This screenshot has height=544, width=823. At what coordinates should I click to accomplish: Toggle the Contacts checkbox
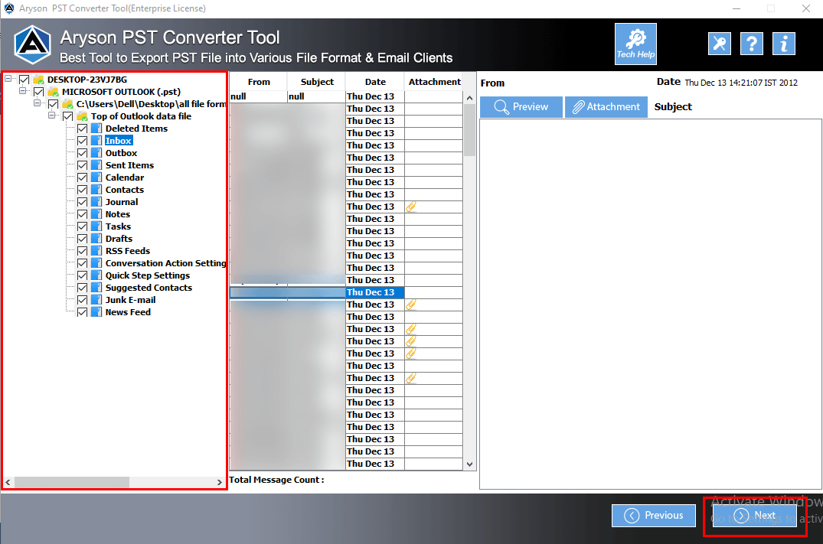coord(83,190)
